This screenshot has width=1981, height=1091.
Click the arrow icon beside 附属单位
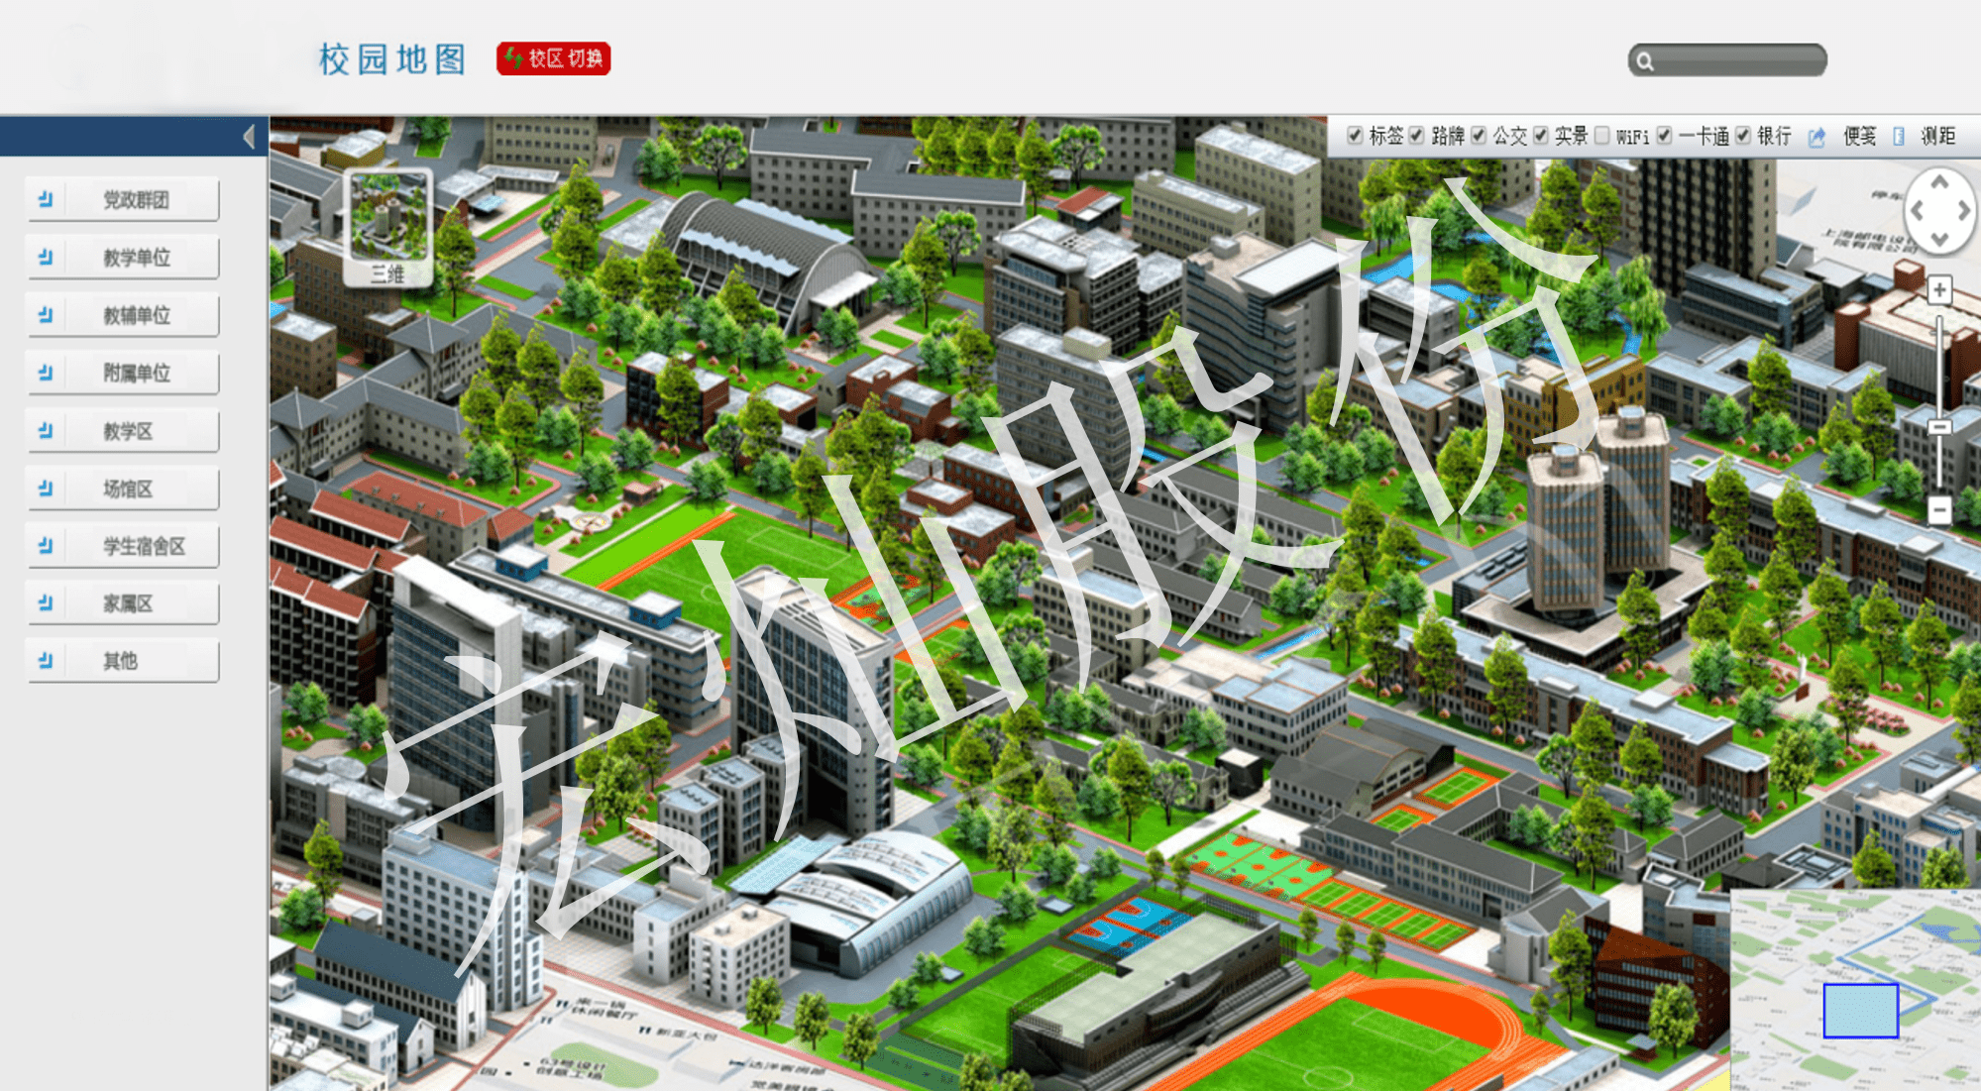coord(46,373)
